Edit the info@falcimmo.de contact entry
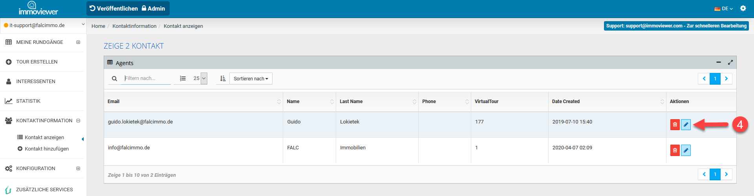The width and height of the screenshot is (754, 196). coord(686,151)
